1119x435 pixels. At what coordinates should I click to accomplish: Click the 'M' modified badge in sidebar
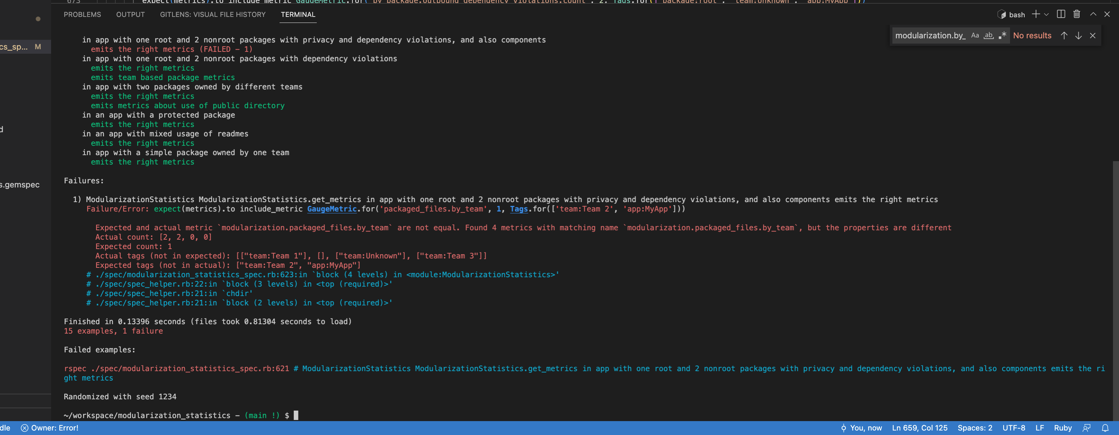click(38, 47)
